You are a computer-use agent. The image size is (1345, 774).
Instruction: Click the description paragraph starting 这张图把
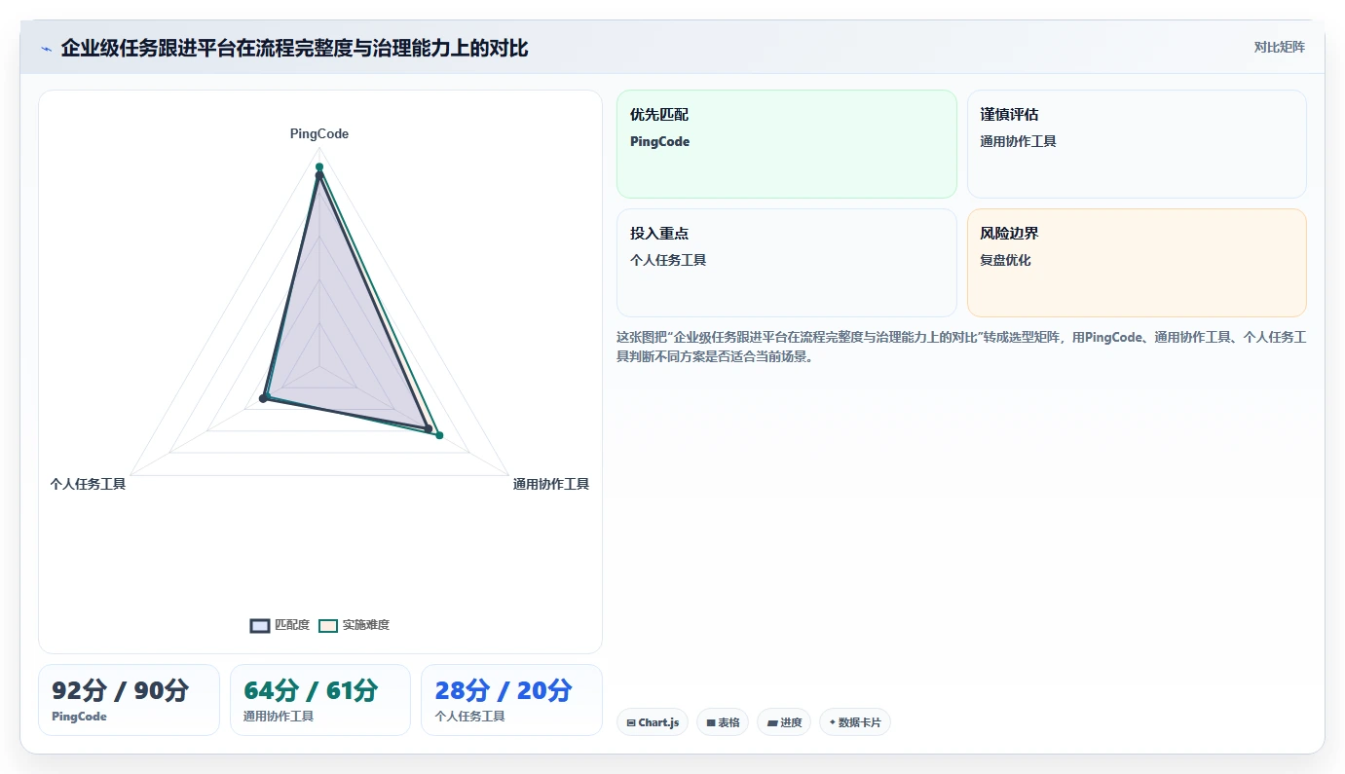tap(961, 347)
